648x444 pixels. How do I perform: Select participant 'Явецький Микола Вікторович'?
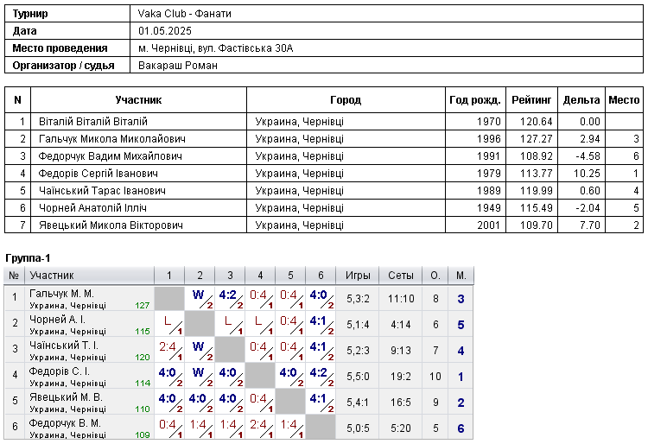click(111, 226)
